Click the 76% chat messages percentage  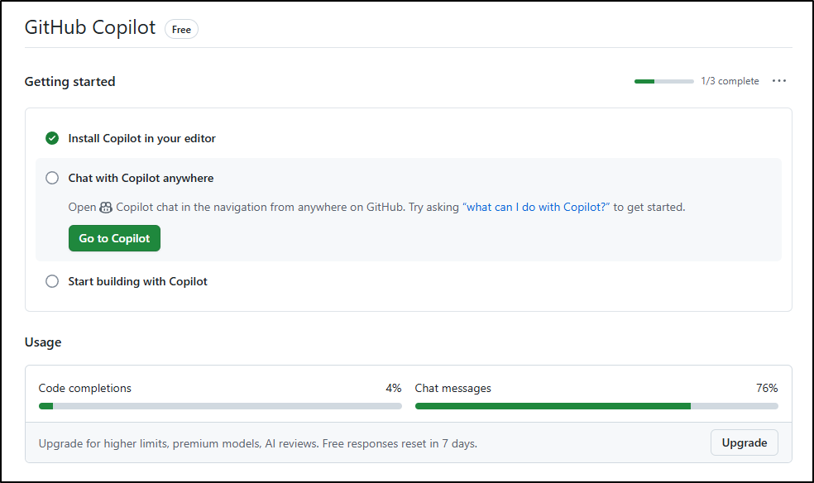tap(766, 388)
